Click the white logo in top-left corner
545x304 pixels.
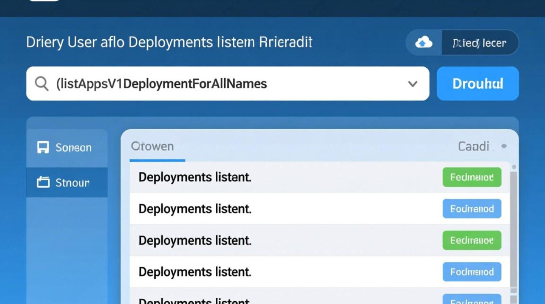coord(45,0)
